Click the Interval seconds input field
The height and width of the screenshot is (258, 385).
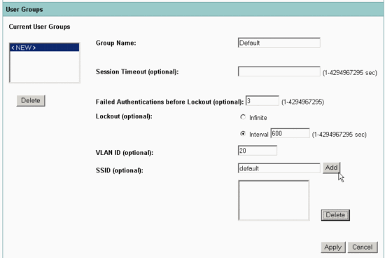(290, 133)
